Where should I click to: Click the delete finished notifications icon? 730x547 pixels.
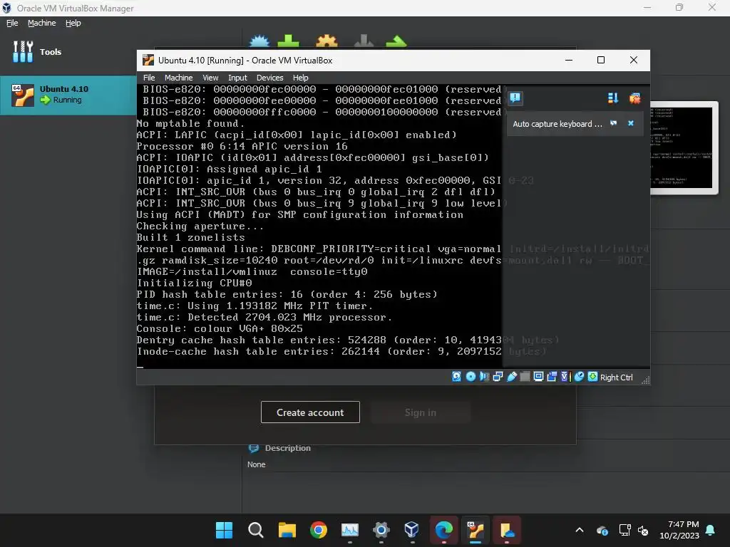click(634, 98)
